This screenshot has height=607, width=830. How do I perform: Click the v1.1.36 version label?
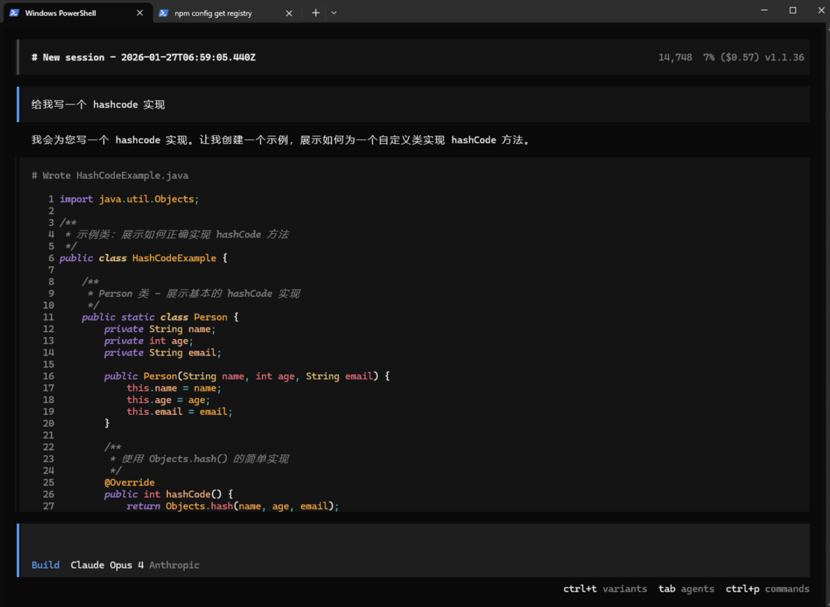(784, 57)
